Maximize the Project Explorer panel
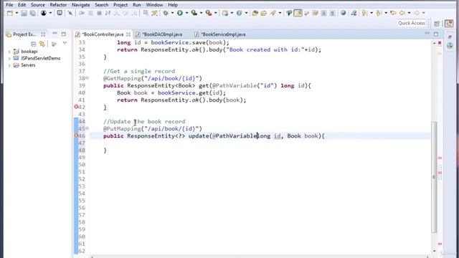 pyautogui.click(x=64, y=34)
